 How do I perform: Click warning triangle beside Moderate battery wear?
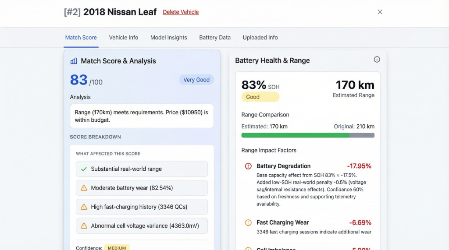click(84, 188)
